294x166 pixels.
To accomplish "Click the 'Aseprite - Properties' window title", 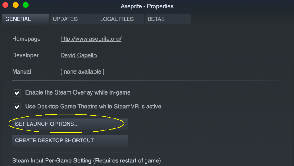I will 147,6.
